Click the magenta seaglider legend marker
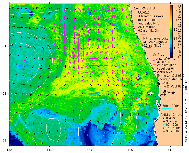 (155, 69)
